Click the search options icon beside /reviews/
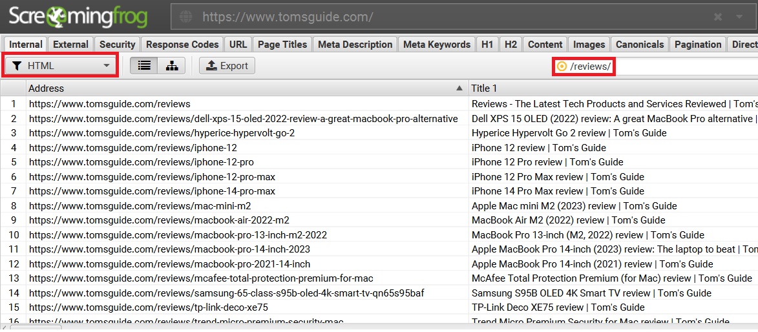The width and height of the screenshot is (758, 332). tap(562, 67)
